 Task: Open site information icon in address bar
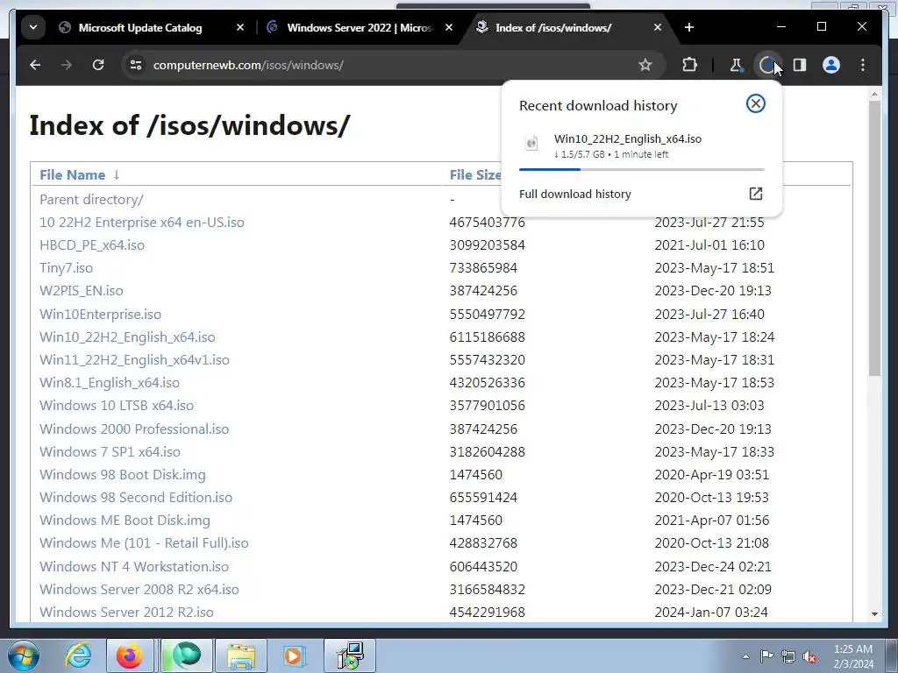[x=136, y=65]
